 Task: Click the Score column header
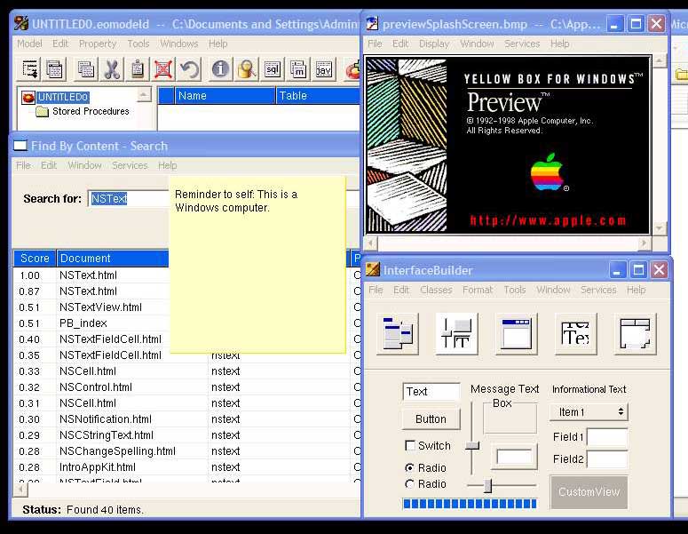(35, 259)
